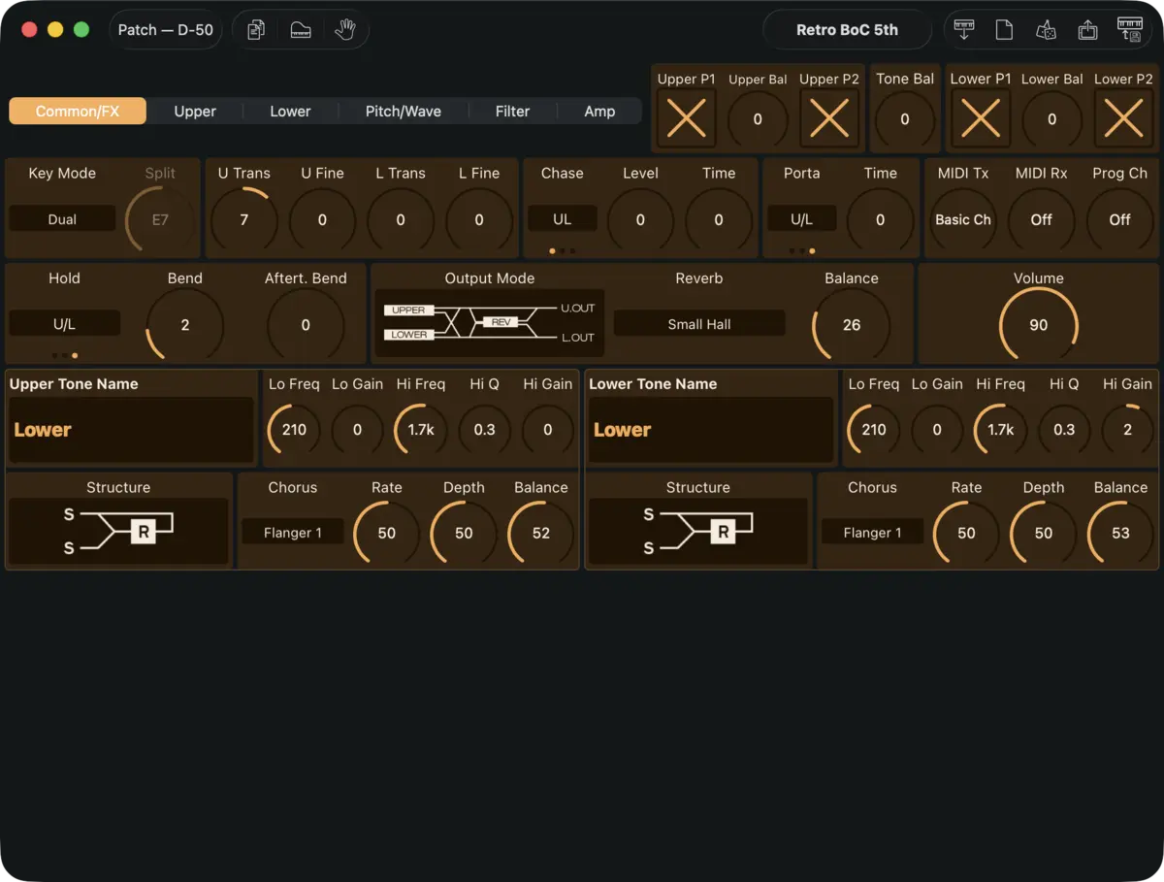Click the new blank document icon

[1005, 30]
